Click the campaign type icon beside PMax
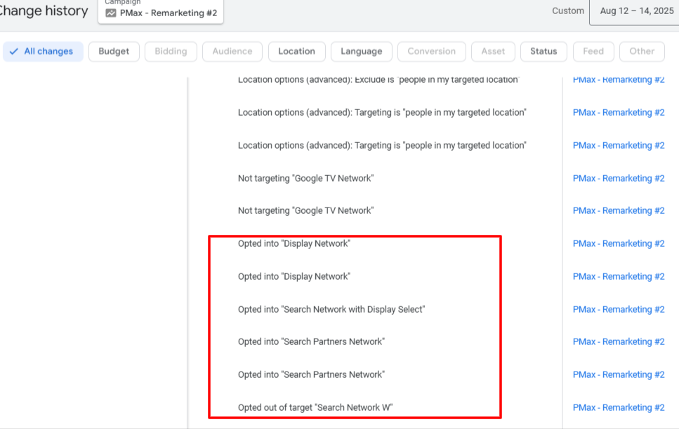The width and height of the screenshot is (679, 429). tap(111, 13)
